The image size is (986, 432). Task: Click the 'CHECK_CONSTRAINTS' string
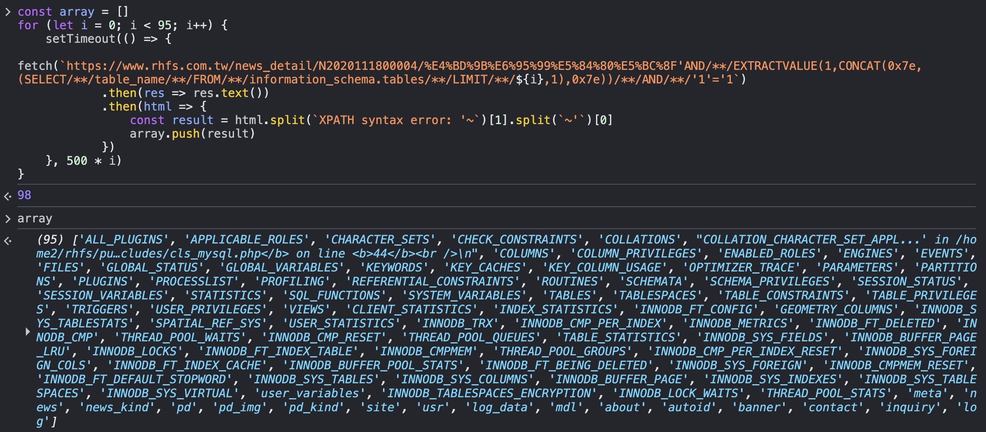point(517,240)
